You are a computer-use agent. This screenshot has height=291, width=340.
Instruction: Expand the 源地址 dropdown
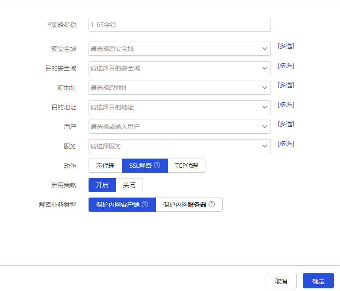click(x=179, y=88)
